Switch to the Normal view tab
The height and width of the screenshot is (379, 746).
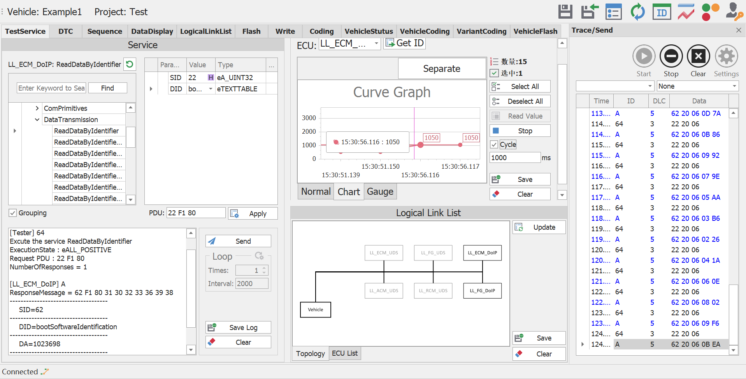tap(316, 192)
